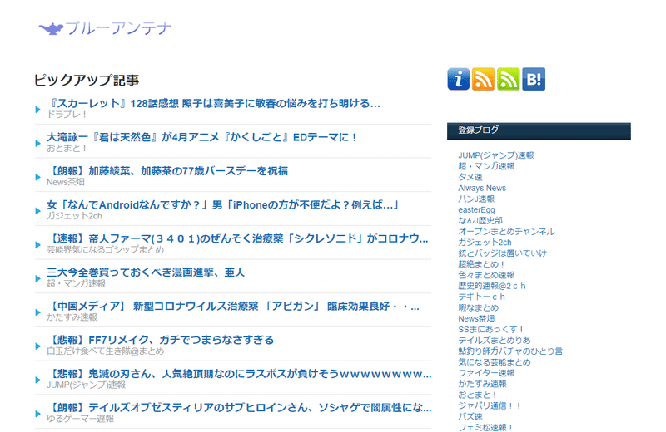Viewport: 666px width, 432px height.
Task: Click the ピックアップ記事 heading
Action: pos(87,80)
